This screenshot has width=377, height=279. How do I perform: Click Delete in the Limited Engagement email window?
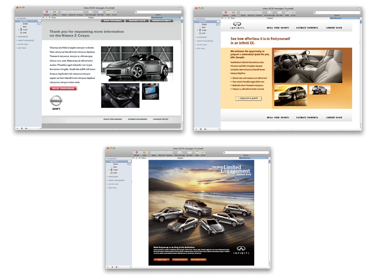tap(137, 152)
